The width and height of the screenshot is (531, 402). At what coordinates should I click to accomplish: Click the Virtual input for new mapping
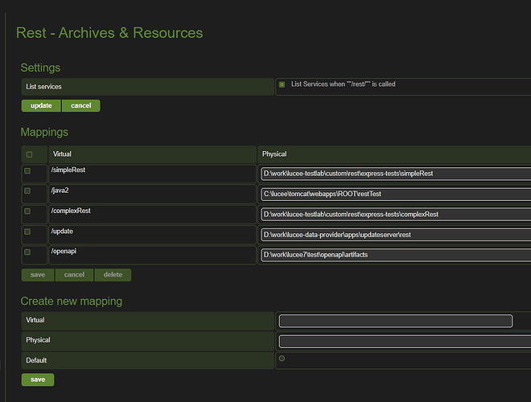click(395, 321)
